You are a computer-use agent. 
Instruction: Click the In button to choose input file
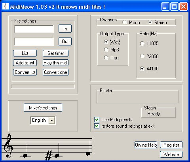pos(65,29)
